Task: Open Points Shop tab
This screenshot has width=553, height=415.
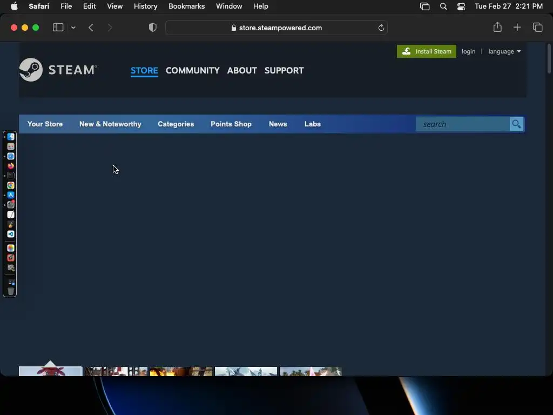Action: coord(231,124)
